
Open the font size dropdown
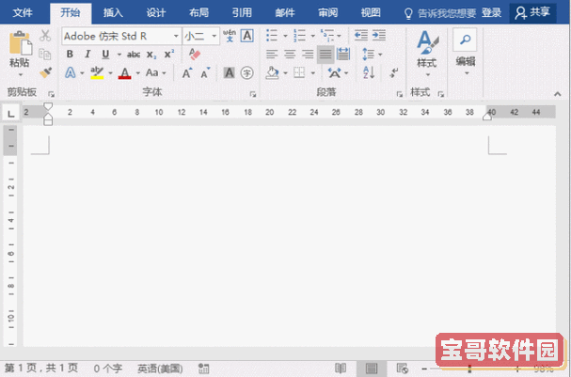214,36
